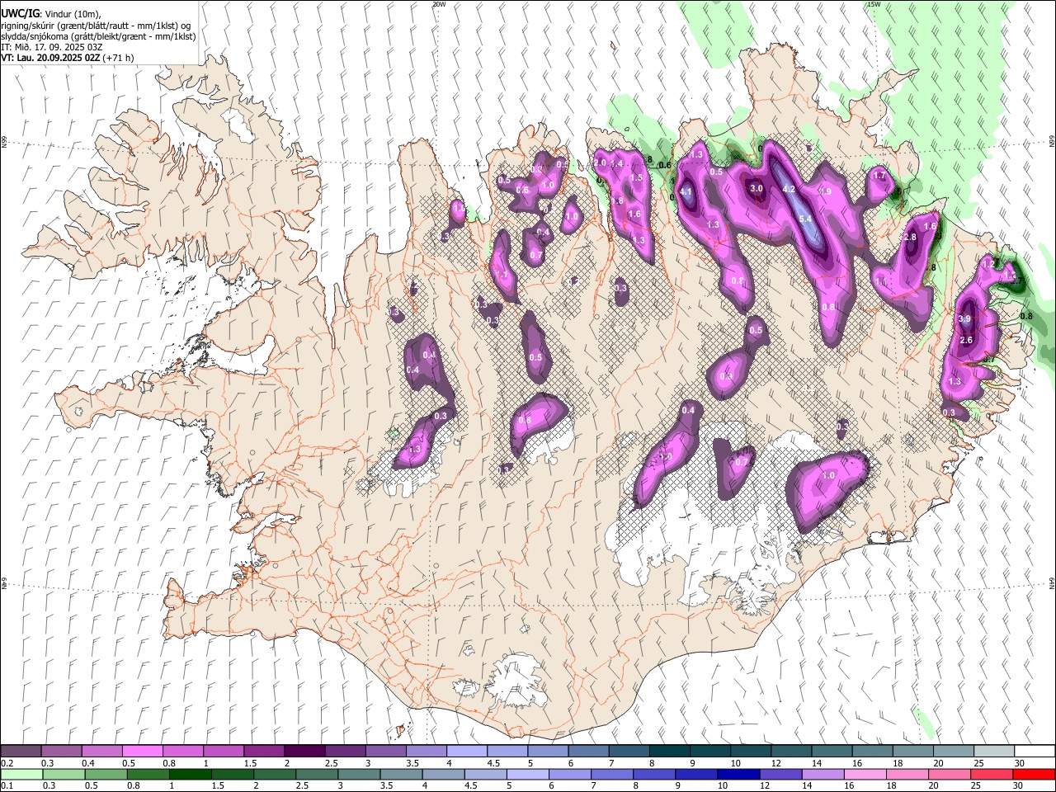Click the 5.4 peak snowfall value
This screenshot has width=1056, height=792.
coord(806,219)
